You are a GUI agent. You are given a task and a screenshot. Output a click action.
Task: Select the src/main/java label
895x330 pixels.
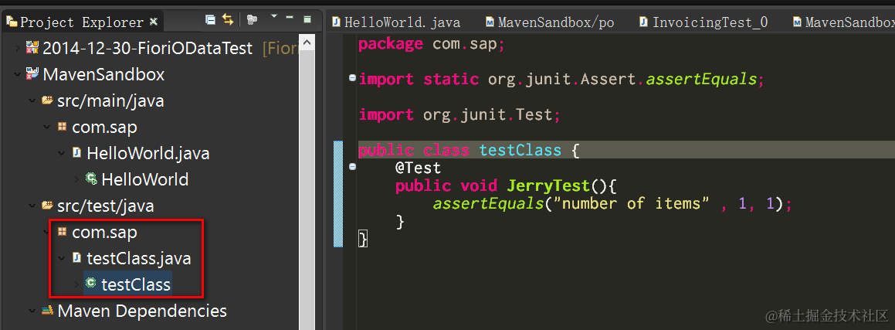(110, 101)
